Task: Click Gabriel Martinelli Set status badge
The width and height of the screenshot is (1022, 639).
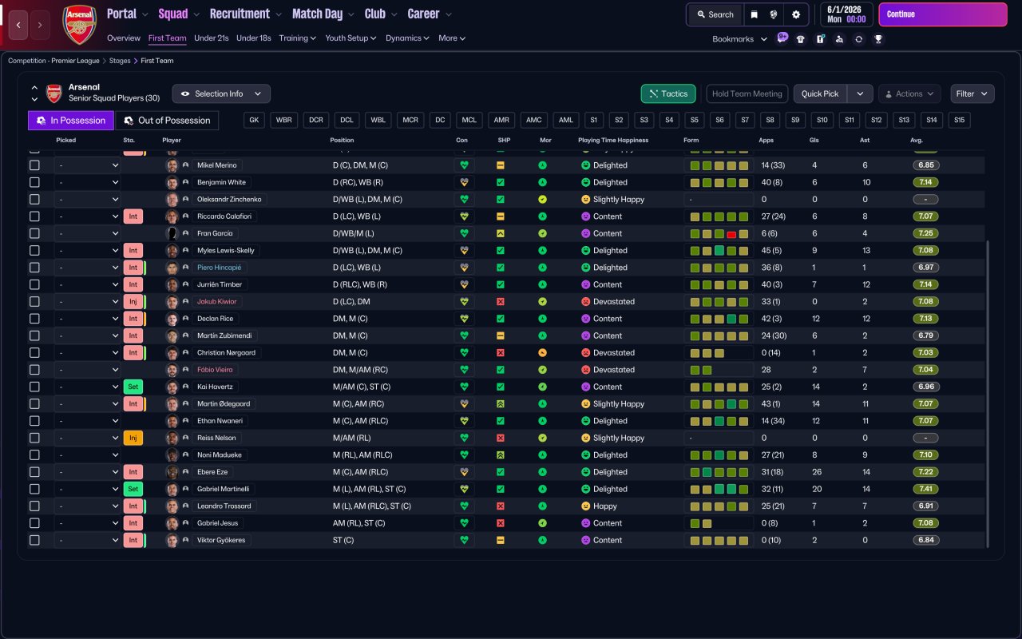Action: 133,489
